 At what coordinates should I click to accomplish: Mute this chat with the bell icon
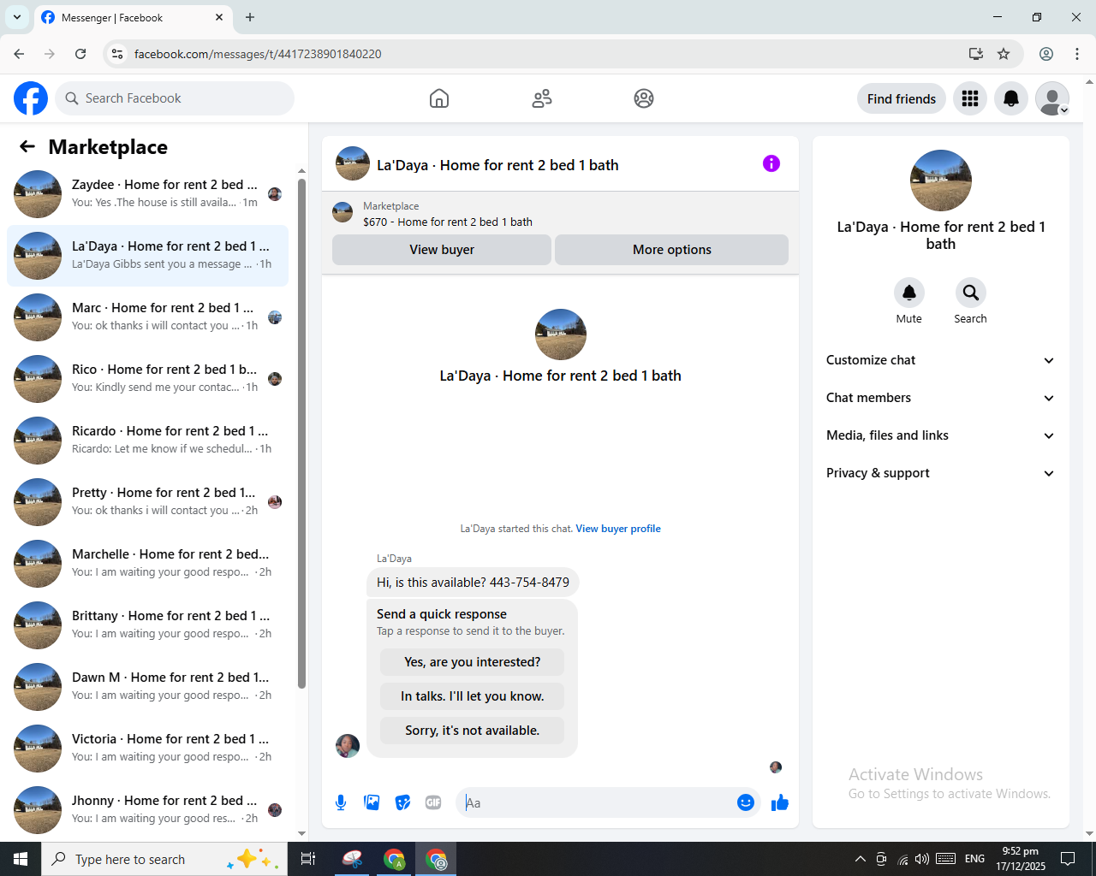tap(909, 293)
